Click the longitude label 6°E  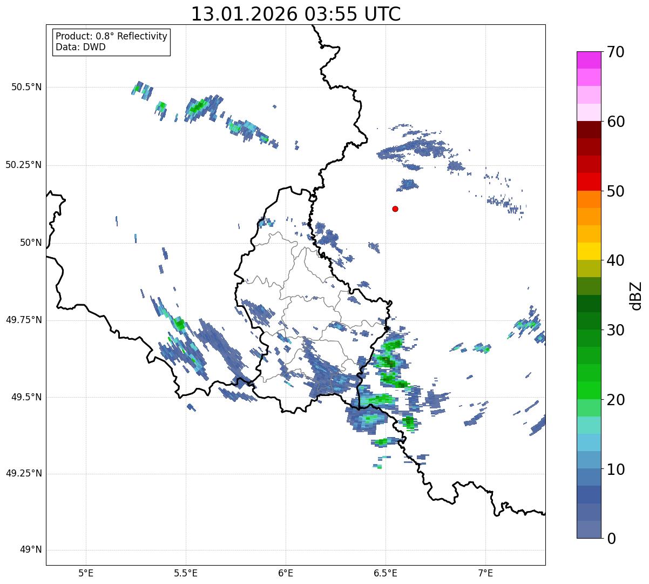286,573
